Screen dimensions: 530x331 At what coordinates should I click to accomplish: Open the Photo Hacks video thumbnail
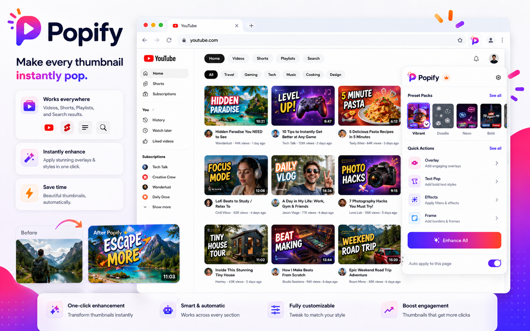[369, 175]
